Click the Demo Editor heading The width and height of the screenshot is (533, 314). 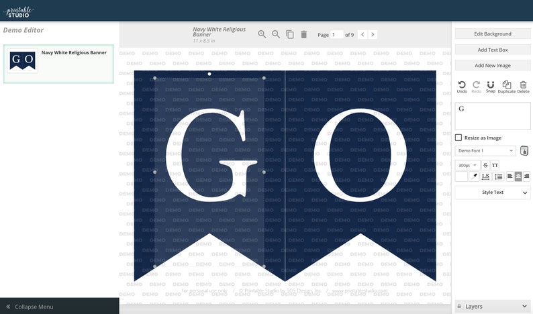(23, 30)
